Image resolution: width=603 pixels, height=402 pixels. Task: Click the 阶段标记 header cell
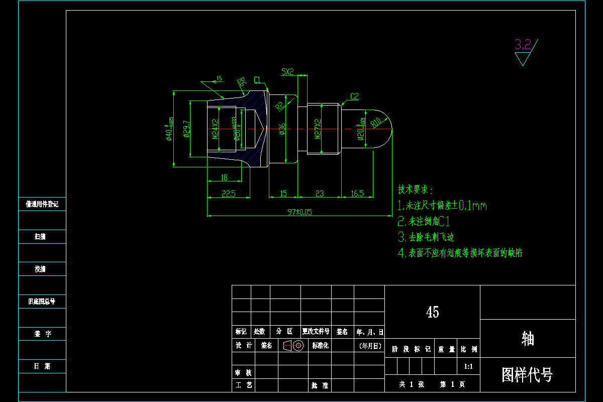410,349
